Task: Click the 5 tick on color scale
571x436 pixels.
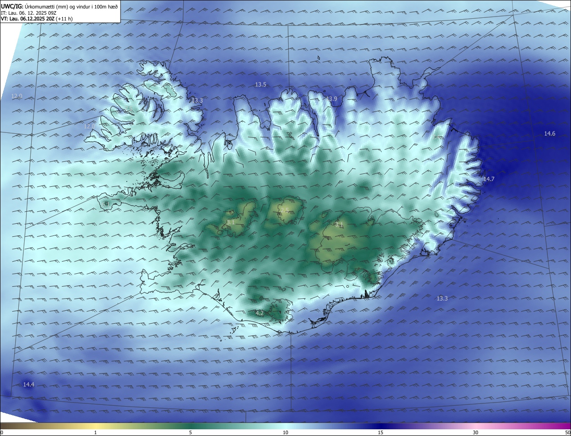Action: pyautogui.click(x=190, y=432)
